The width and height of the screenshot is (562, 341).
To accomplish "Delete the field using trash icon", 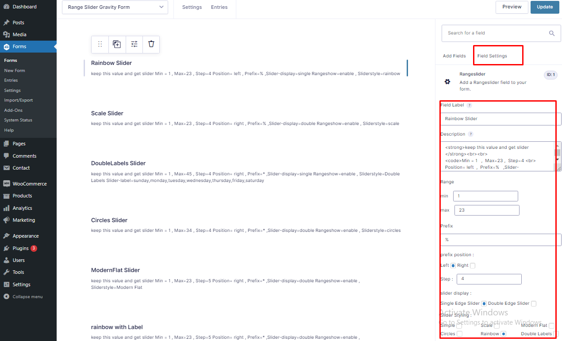I will coord(151,44).
